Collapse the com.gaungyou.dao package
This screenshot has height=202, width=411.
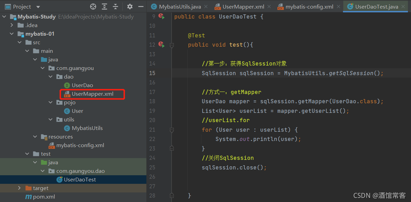(43, 171)
